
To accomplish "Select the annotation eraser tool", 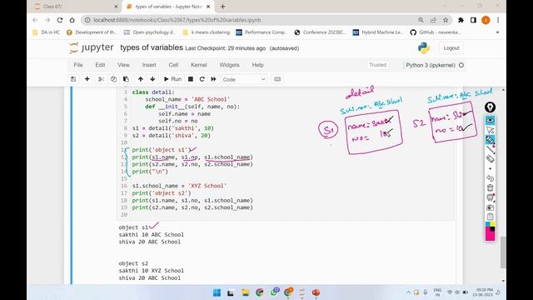I will coord(490,158).
